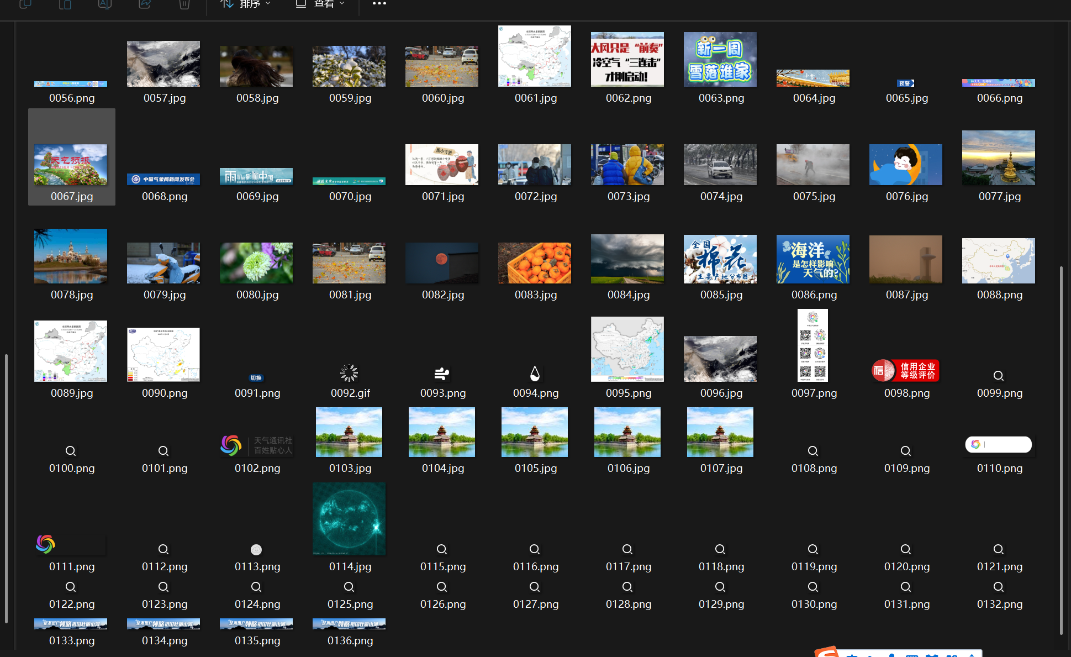
Task: Select the 天气通讯社 logo file 0102.png
Action: (x=256, y=445)
